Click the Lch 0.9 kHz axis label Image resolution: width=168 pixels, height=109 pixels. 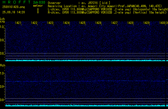[x=2, y=40]
